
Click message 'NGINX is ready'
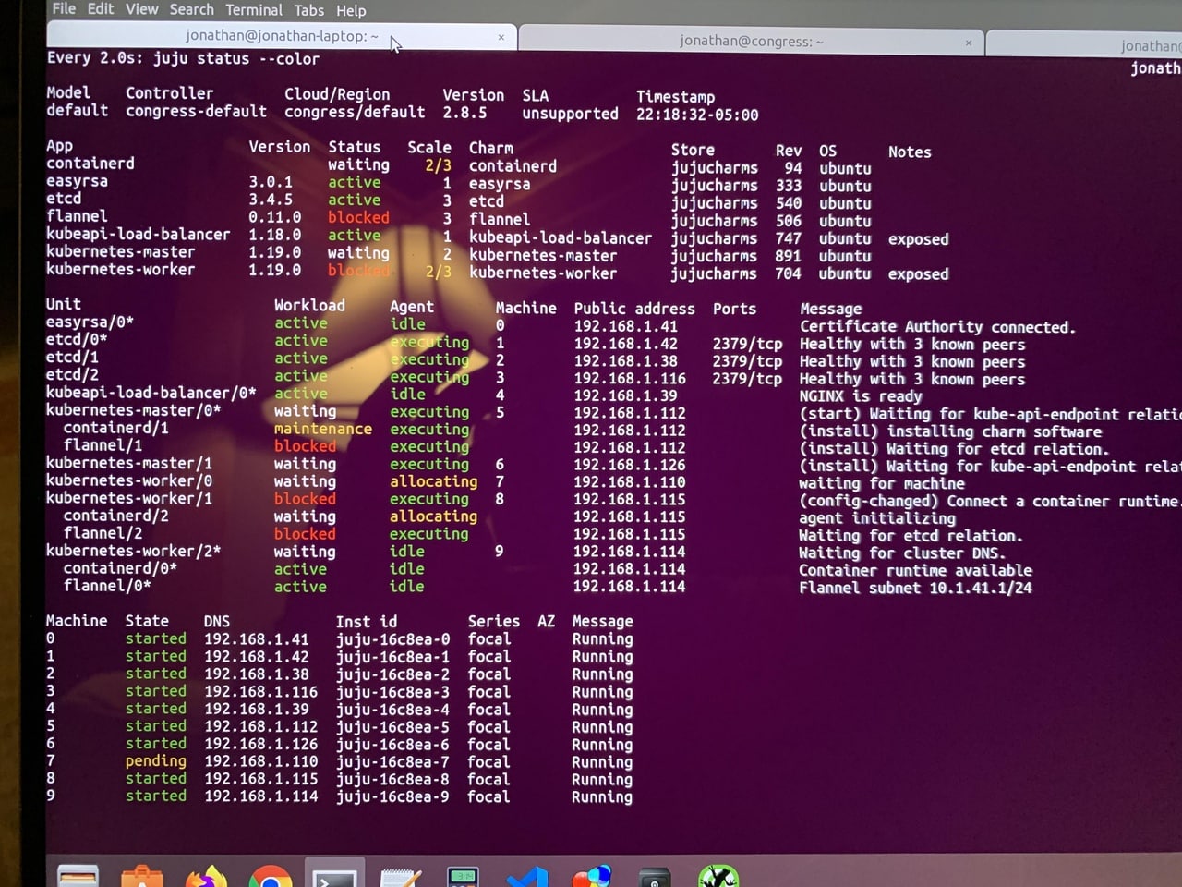pyautogui.click(x=861, y=395)
